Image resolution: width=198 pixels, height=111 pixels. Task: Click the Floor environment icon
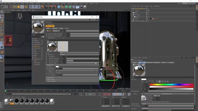tap(77, 7)
